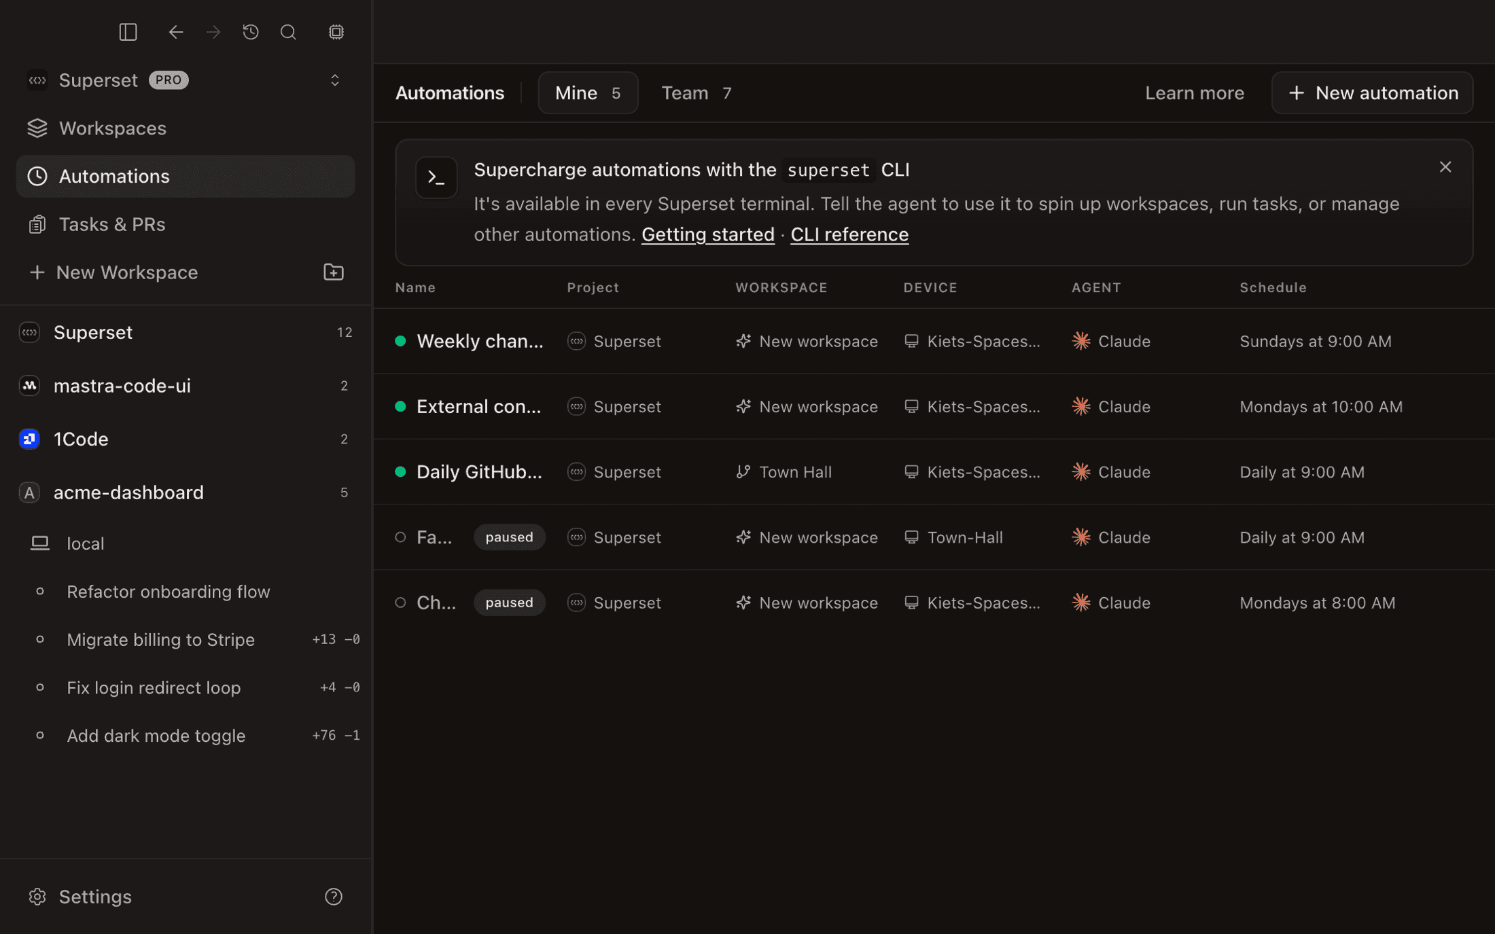Click Mondays at 10:00 AM schedule
Viewport: 1495px width, 934px height.
click(1321, 406)
